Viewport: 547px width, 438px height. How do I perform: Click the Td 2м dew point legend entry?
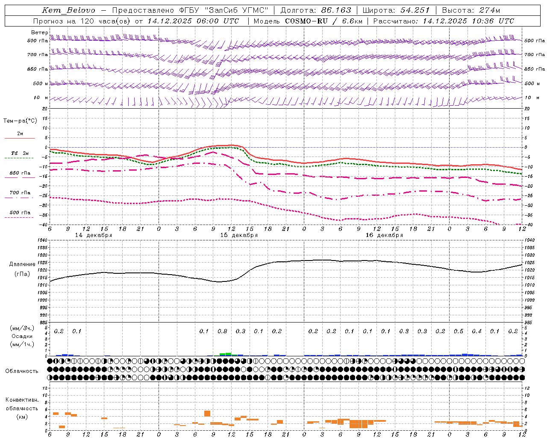coord(20,153)
